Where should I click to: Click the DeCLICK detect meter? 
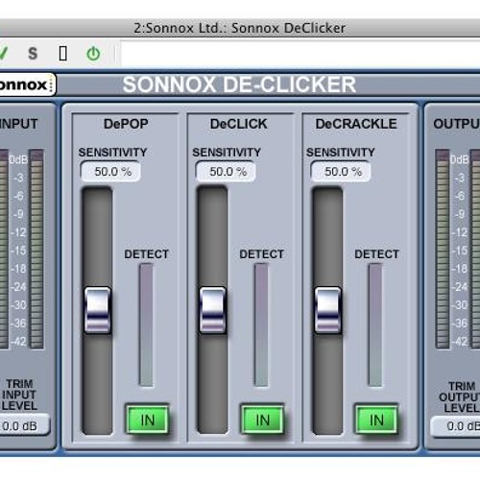pyautogui.click(x=261, y=324)
